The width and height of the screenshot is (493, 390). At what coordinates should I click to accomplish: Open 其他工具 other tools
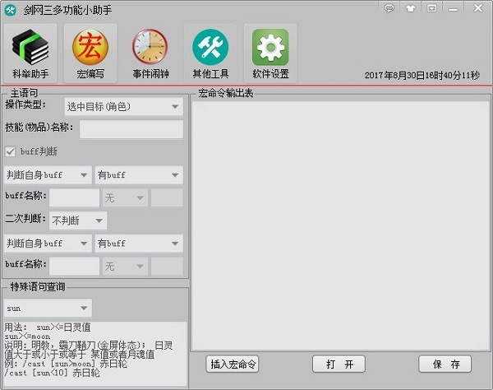coord(210,53)
